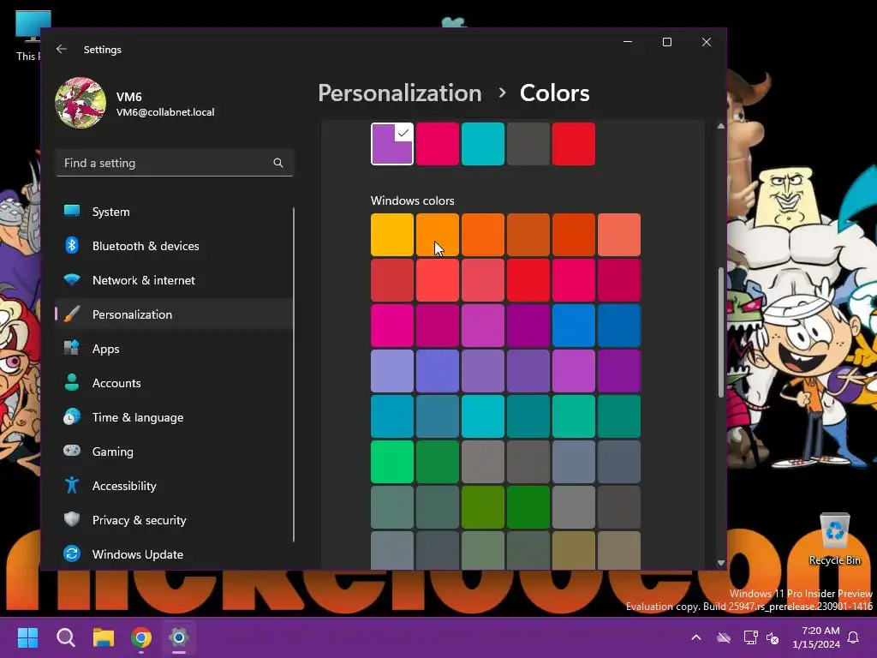Click the Personalization breadcrumb link
Image resolution: width=877 pixels, height=658 pixels.
[x=400, y=93]
